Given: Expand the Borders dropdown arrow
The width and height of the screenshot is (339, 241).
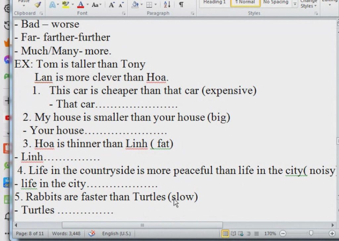Looking at the screenshot, I should [x=156, y=5].
